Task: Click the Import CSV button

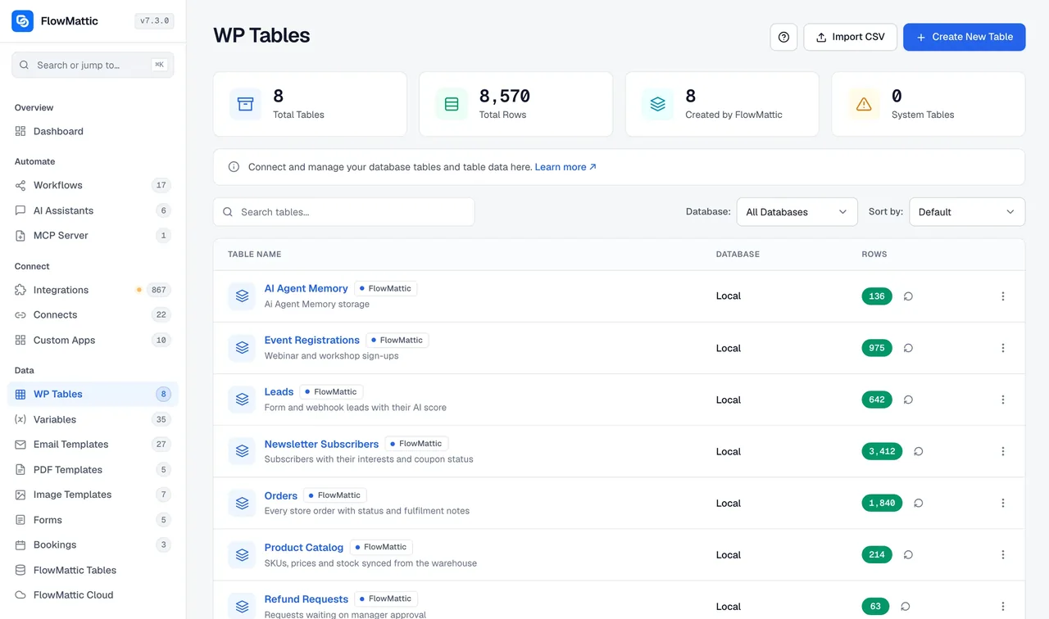Action: click(x=850, y=37)
